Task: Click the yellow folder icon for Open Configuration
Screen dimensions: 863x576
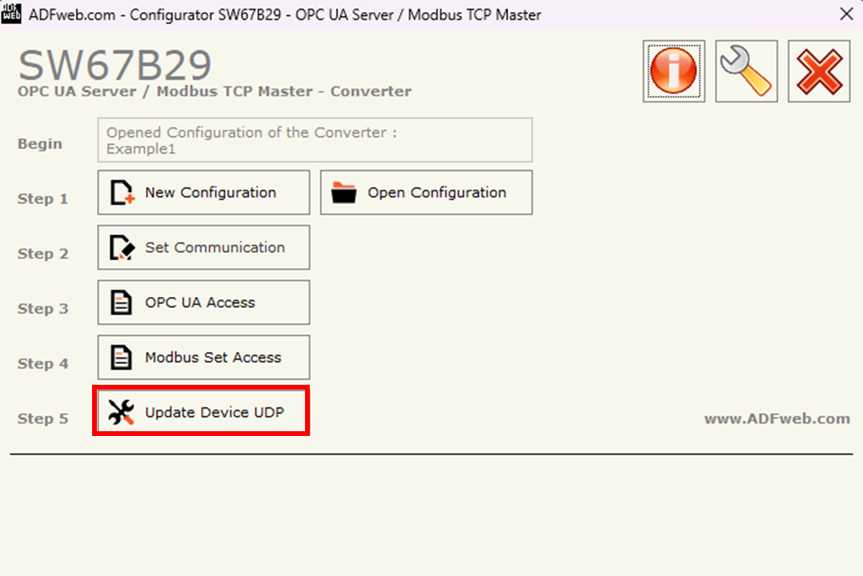Action: pyautogui.click(x=344, y=192)
